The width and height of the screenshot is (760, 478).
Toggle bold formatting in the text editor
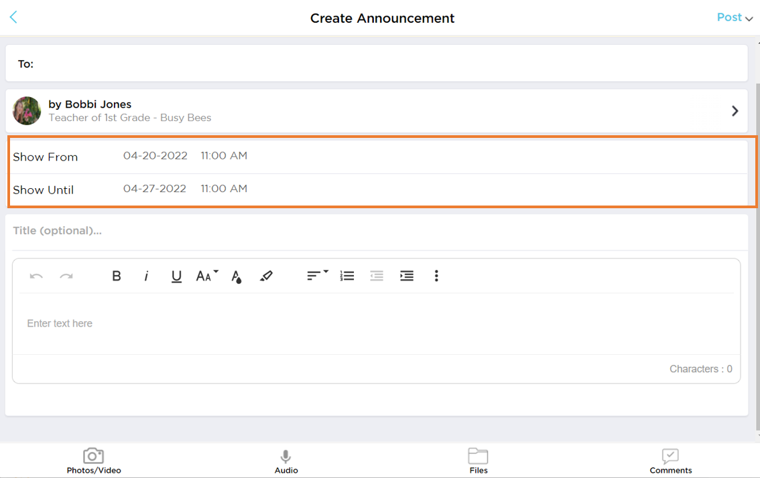click(x=117, y=276)
